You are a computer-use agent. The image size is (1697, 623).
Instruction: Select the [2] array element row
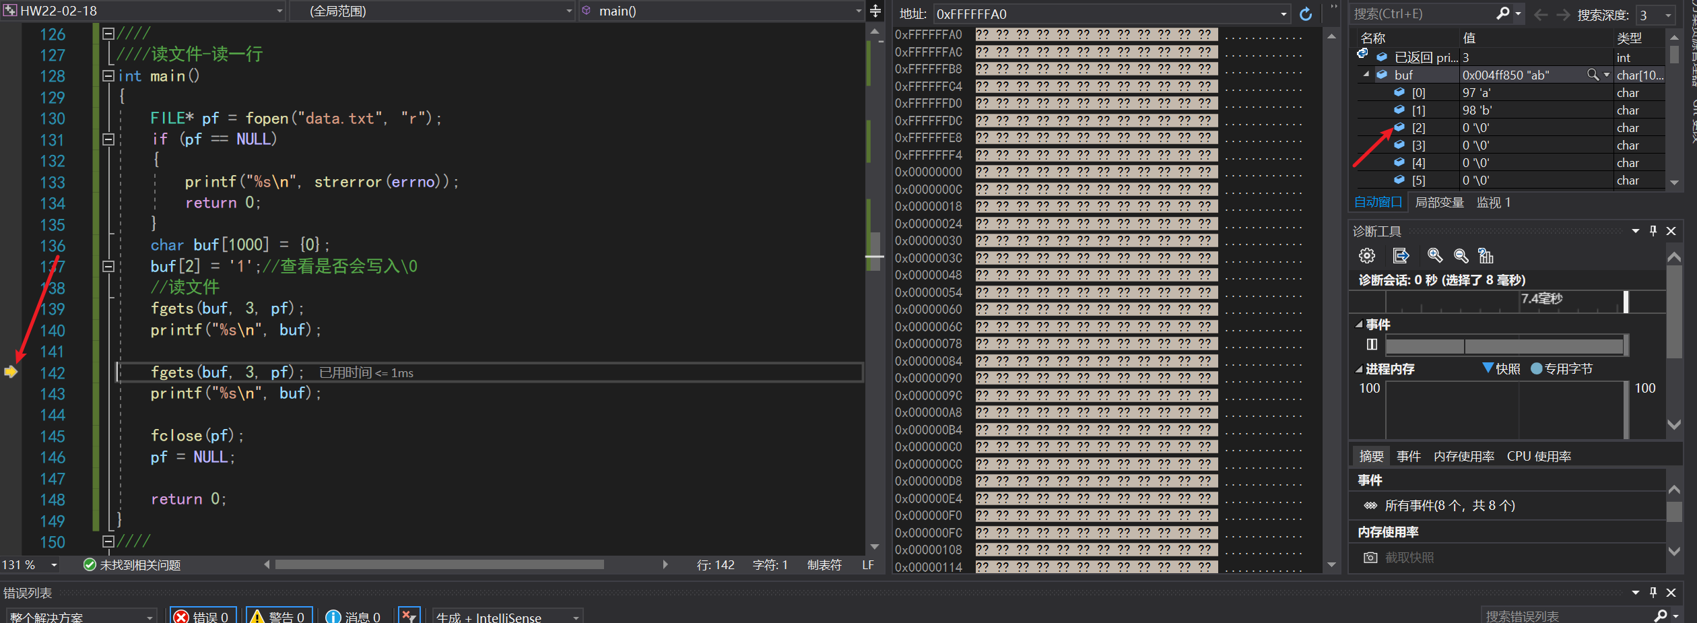tap(1510, 127)
